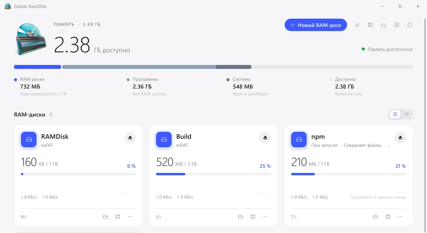This screenshot has height=233, width=427.
Task: Click the 'ПАМЯТЬ · 5.99 ГБ' header label
Action: pyautogui.click(x=77, y=25)
